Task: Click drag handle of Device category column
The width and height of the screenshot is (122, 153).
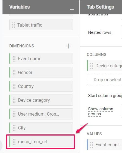Action: pos(92,66)
